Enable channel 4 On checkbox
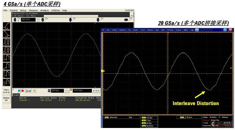 point(102,21)
